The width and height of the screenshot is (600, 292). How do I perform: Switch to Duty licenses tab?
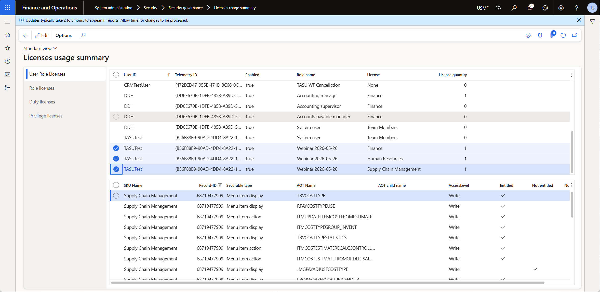(x=42, y=102)
